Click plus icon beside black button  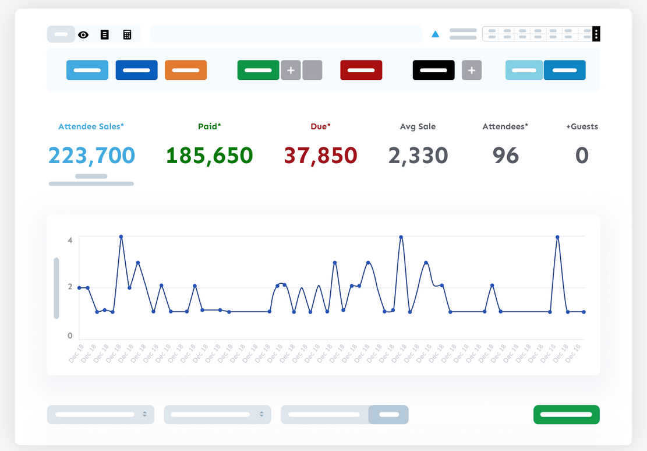(x=472, y=71)
